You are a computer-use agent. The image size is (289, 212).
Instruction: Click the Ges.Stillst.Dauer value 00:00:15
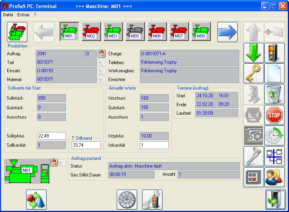(131, 175)
